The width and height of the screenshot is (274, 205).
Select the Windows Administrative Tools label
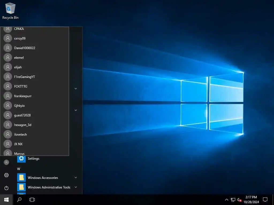coord(49,187)
